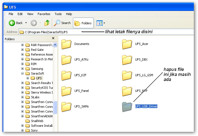
Task: Select SarasSoft in folder tree
Action: pos(38,73)
